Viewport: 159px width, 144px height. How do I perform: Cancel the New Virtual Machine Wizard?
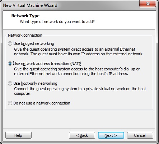click(x=140, y=135)
